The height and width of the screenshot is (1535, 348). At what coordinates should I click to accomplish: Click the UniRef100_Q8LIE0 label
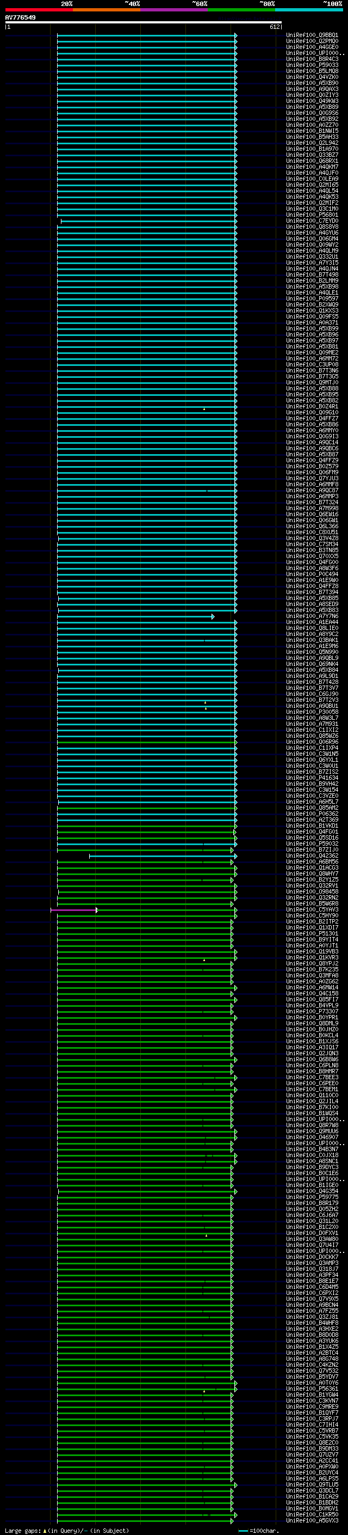click(312, 628)
